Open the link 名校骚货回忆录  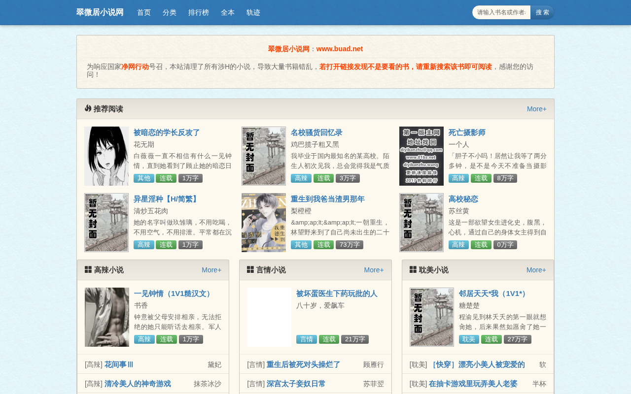click(316, 132)
